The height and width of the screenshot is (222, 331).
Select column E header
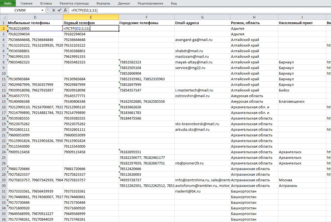tap(91, 17)
